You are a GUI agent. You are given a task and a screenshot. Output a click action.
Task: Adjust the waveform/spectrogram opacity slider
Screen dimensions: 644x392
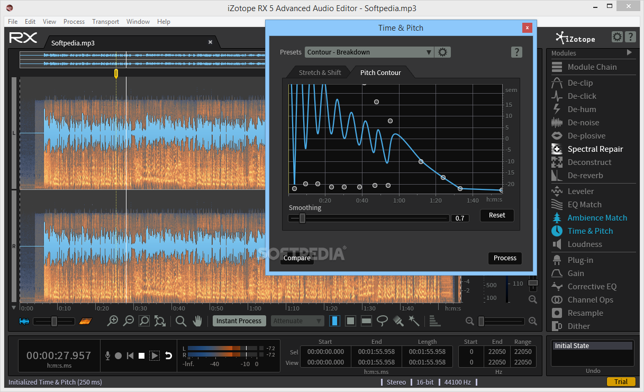(x=53, y=321)
